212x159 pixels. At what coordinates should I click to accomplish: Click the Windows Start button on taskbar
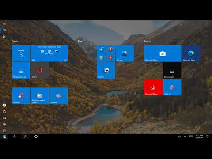[4, 136]
